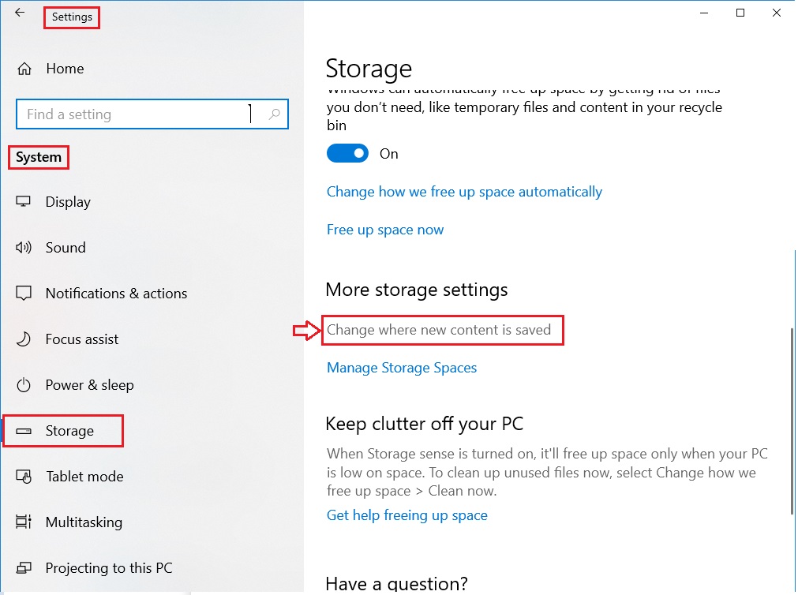Open Change where new content is saved

(439, 330)
